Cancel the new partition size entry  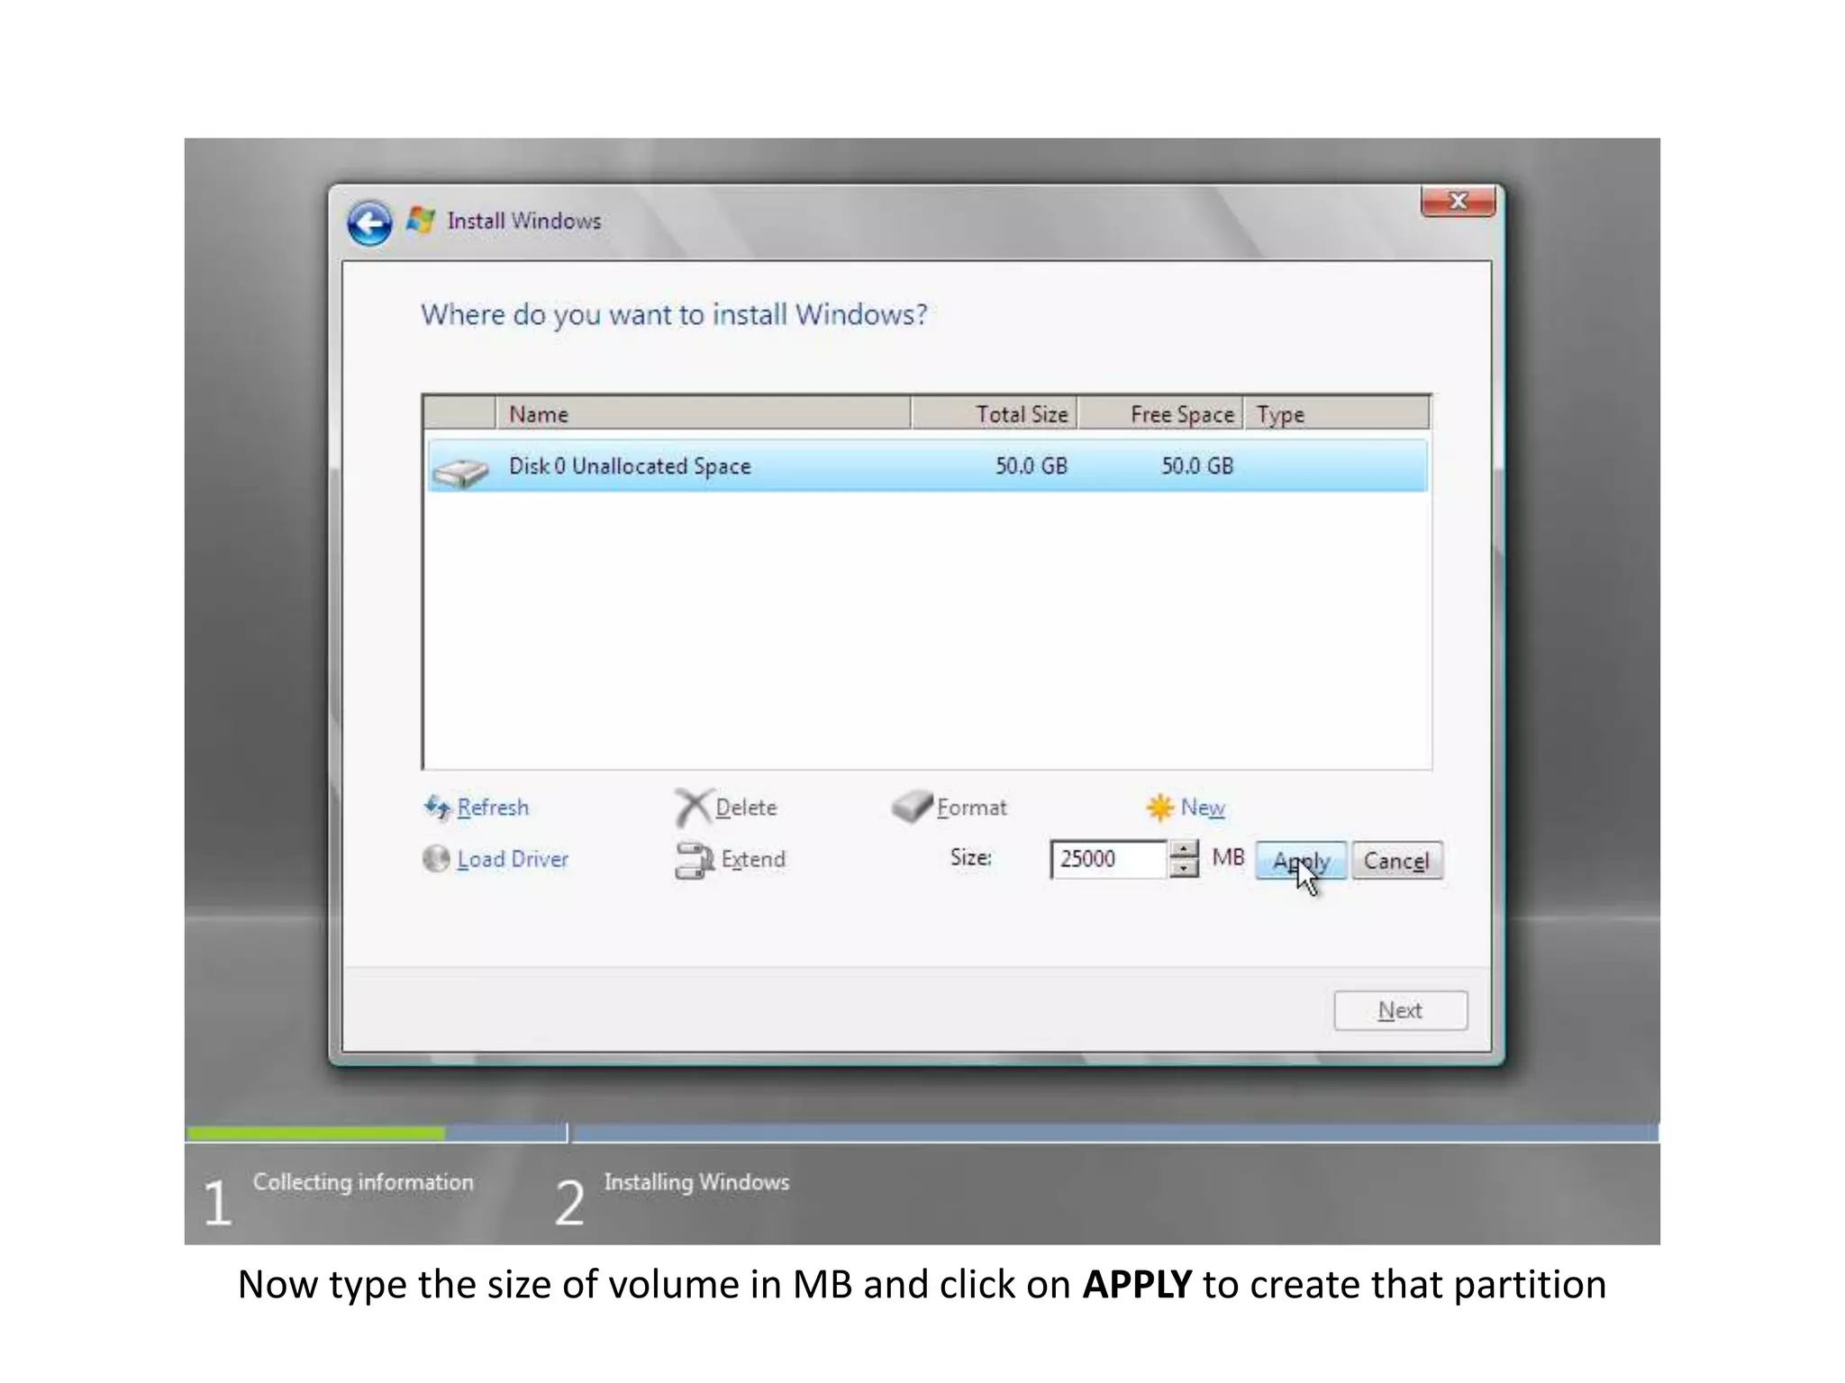pos(1396,861)
